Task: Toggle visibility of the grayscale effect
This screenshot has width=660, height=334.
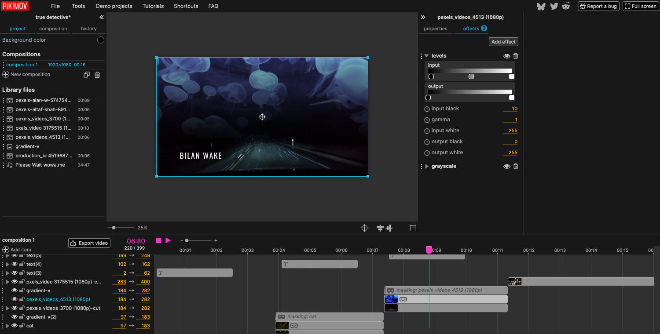Action: tap(507, 166)
